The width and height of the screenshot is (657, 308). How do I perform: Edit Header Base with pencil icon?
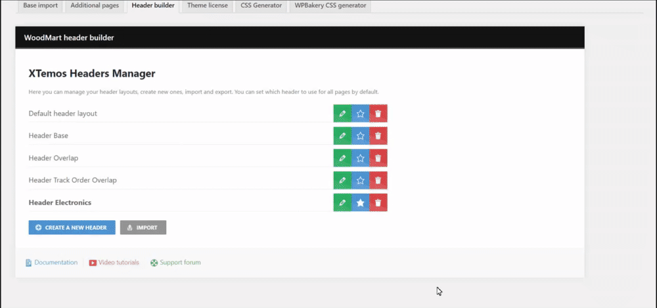point(342,136)
